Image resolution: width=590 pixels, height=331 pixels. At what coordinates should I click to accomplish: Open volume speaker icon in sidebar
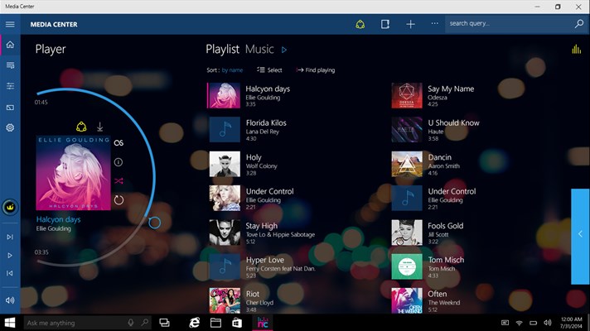pos(10,300)
